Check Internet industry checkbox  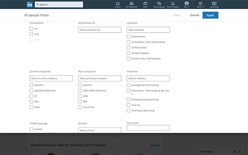[129, 105]
